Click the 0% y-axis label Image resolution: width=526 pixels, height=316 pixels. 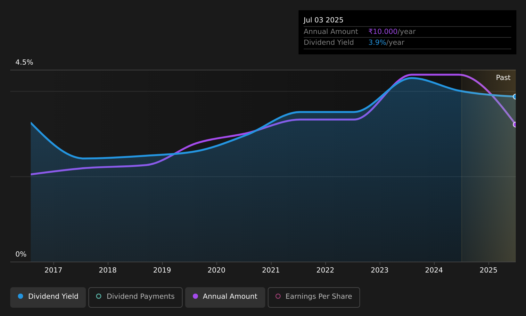point(21,254)
